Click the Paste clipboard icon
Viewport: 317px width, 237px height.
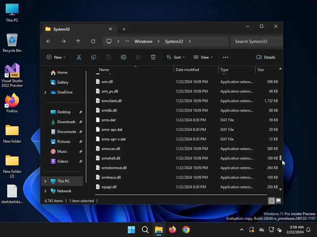109,57
